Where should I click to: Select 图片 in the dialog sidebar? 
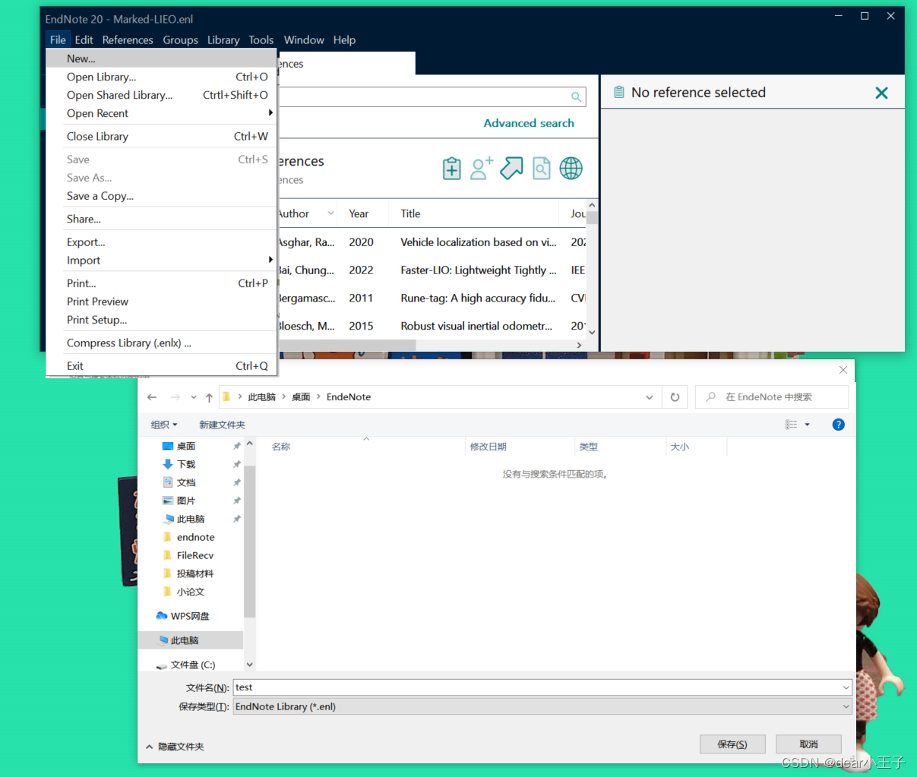click(x=186, y=501)
